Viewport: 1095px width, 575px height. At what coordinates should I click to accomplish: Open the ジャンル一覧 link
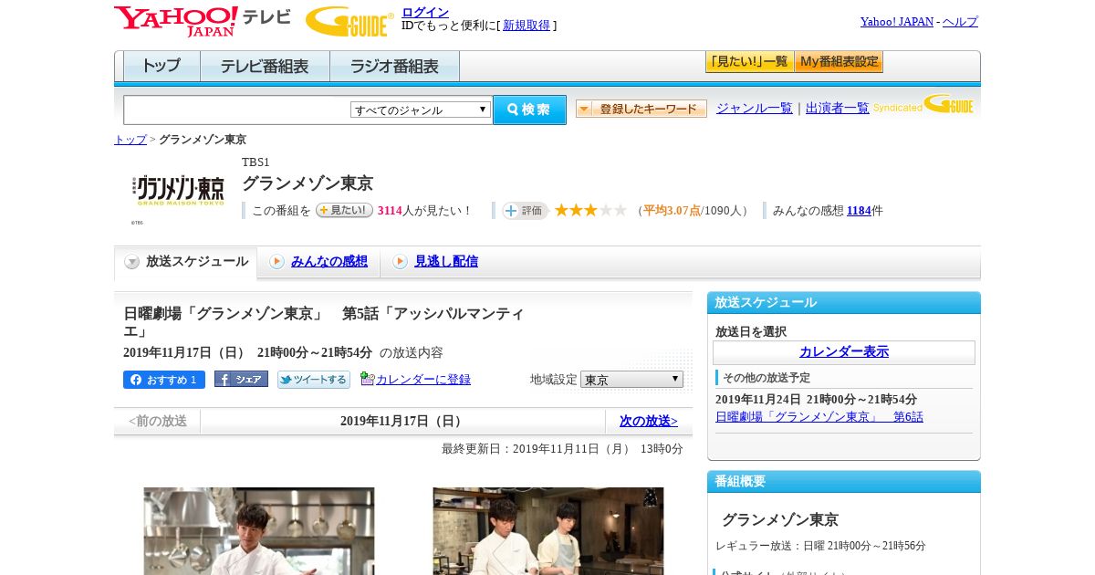(755, 109)
